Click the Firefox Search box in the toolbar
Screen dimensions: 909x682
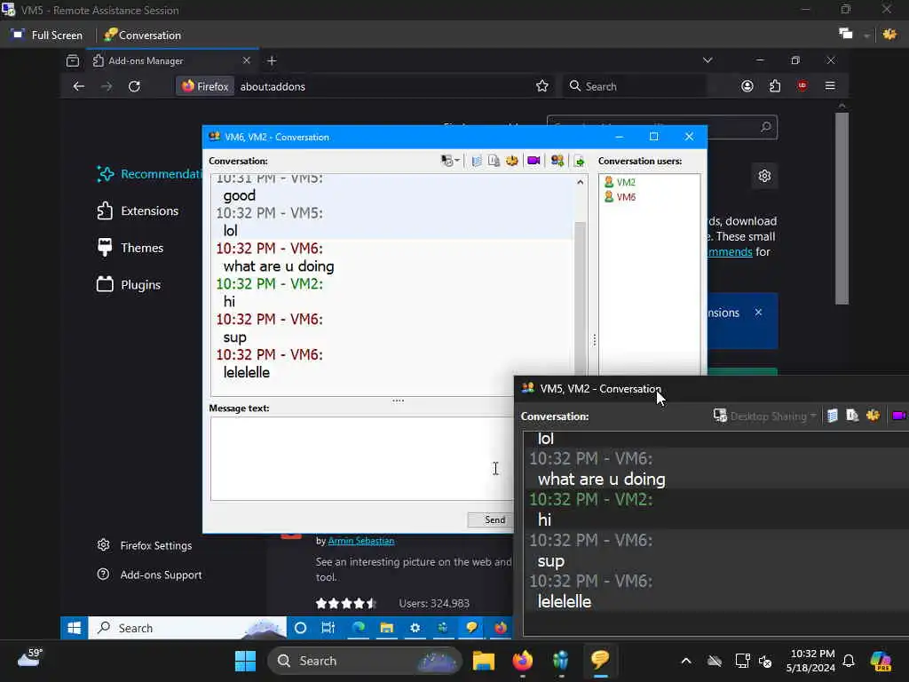click(x=635, y=86)
